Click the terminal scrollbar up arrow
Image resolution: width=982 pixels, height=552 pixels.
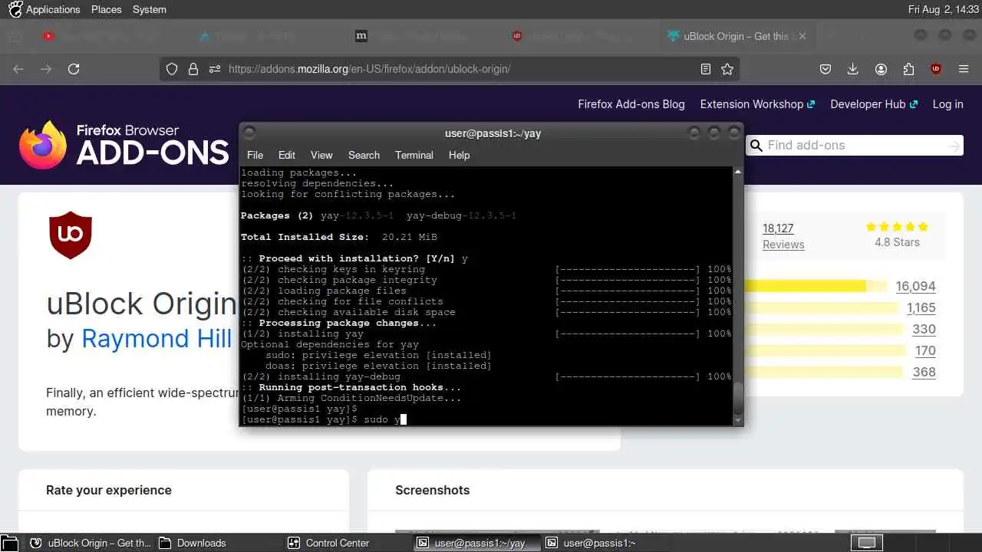click(x=738, y=172)
